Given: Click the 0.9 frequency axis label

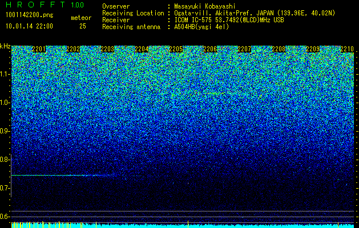Looking at the screenshot, I should [5, 131].
